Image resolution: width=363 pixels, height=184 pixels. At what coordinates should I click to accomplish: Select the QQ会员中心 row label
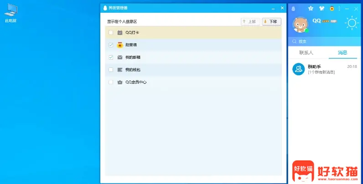[x=136, y=82]
